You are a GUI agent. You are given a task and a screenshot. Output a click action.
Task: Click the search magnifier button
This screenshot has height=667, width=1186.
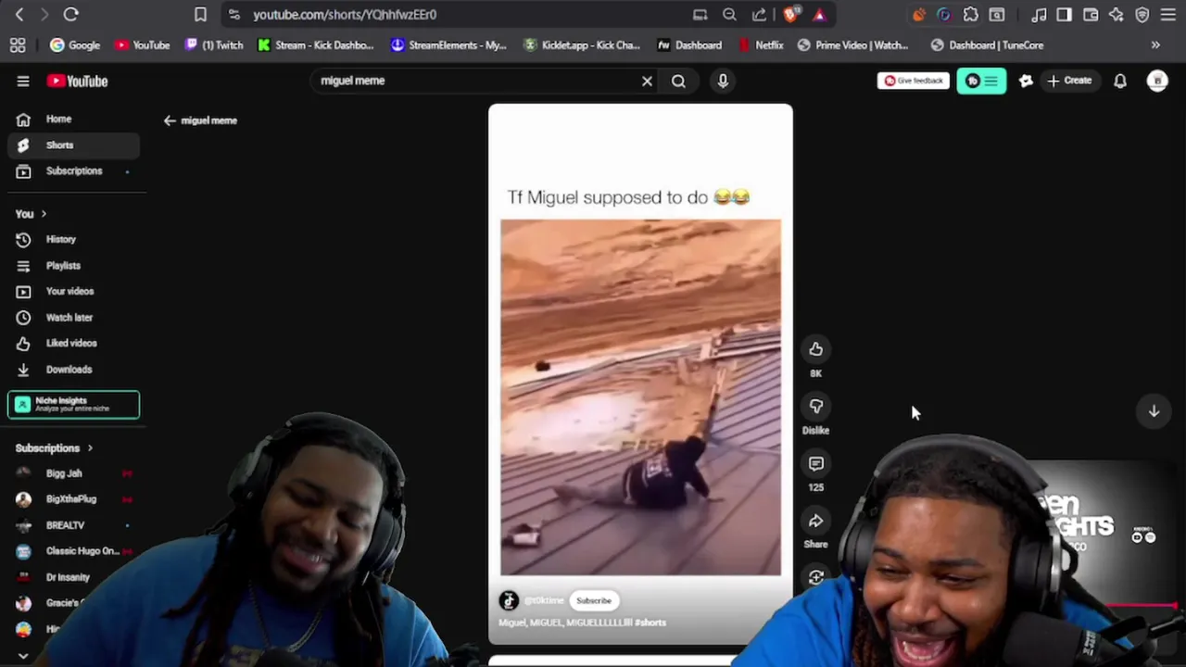(x=678, y=81)
